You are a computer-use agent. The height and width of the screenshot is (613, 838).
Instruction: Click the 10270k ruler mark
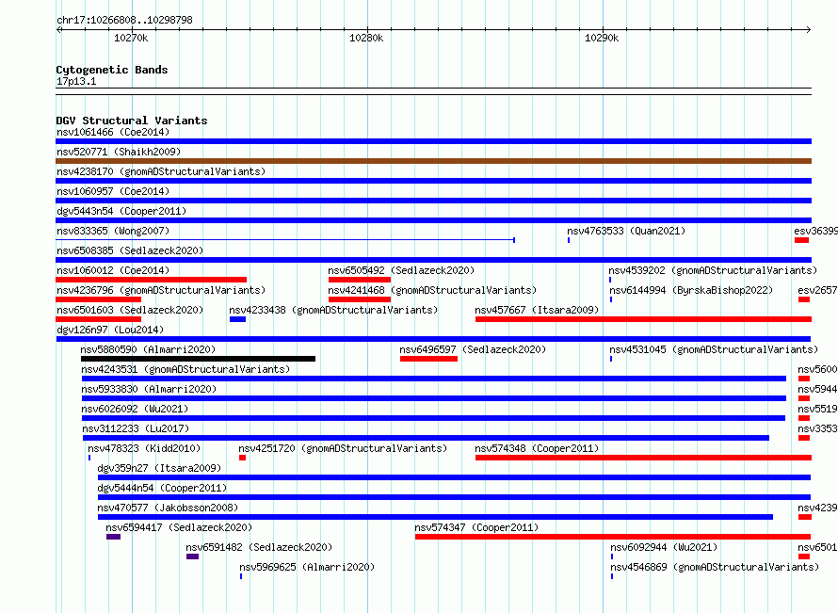(131, 38)
